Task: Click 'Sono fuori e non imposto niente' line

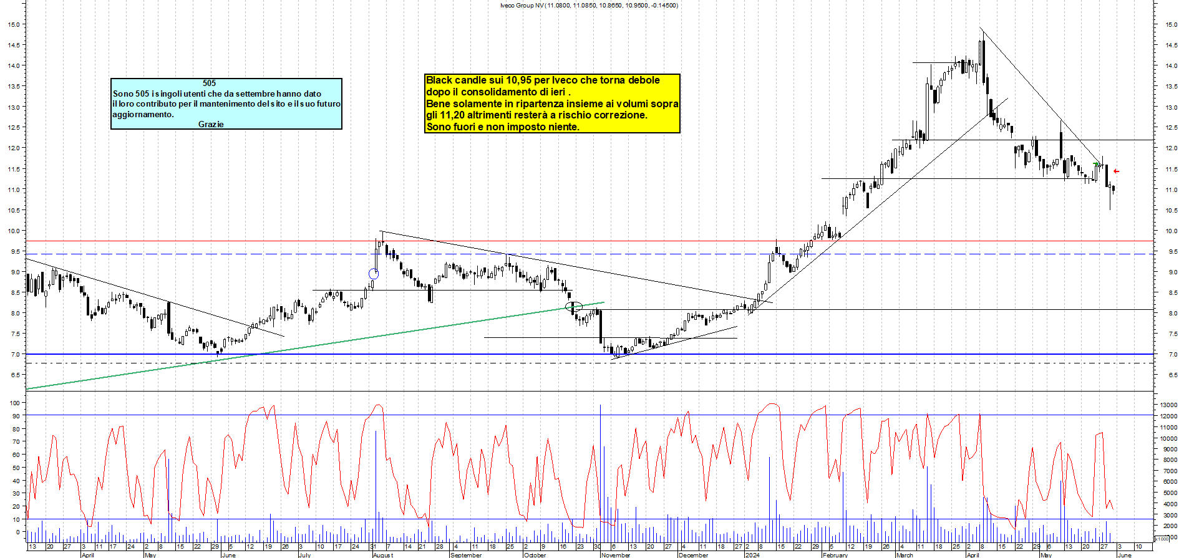Action: coord(503,127)
